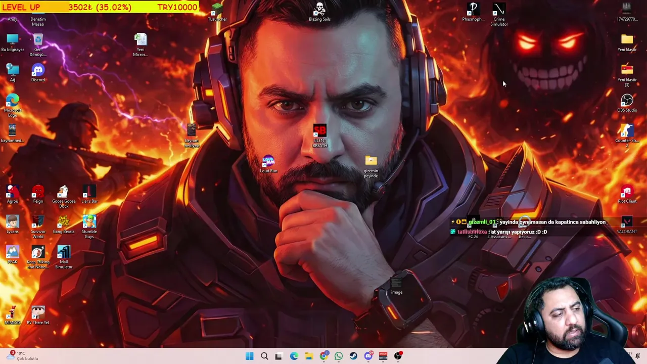Screen dimensions: 647x364
Task: Select the PEAK game shortcut
Action: pyautogui.click(x=12, y=255)
